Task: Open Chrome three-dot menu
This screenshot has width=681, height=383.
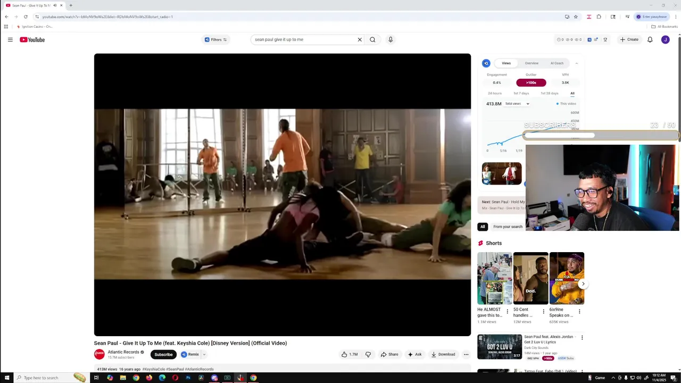Action: [x=676, y=16]
